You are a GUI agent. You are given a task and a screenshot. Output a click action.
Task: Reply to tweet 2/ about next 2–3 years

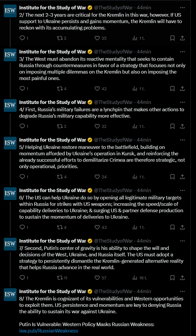[22, 38]
